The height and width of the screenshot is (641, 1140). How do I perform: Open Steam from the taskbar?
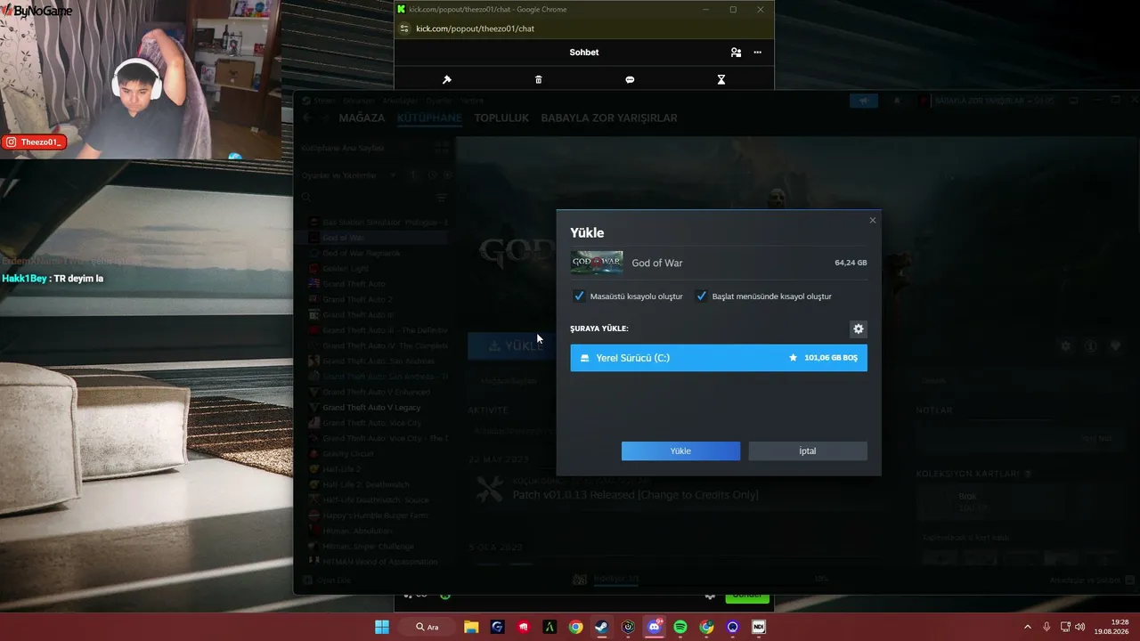(x=602, y=627)
